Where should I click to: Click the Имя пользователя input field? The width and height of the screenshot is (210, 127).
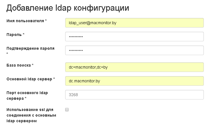pos(134,23)
